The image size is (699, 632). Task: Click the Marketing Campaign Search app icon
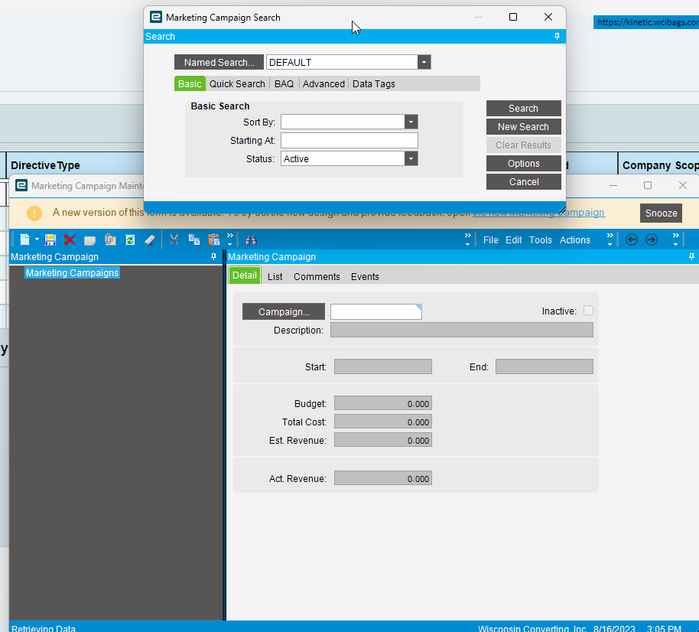tap(155, 17)
